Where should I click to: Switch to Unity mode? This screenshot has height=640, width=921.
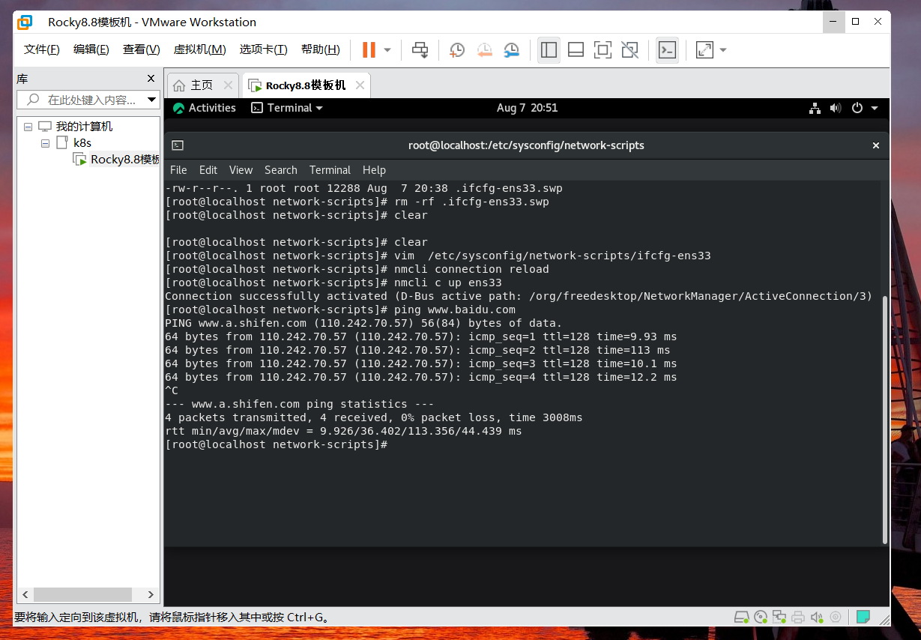tap(630, 50)
